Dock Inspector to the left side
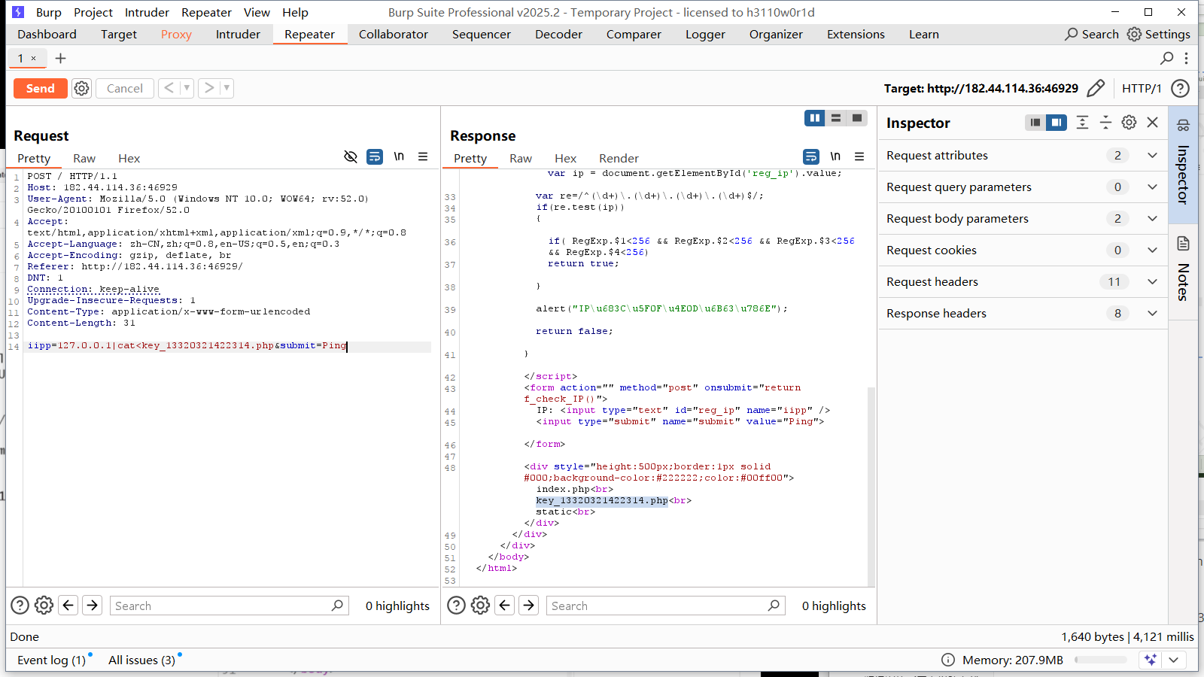The image size is (1204, 677). pyautogui.click(x=1035, y=123)
